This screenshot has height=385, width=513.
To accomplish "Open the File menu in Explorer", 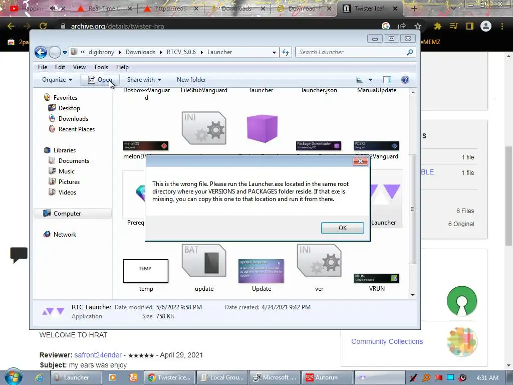I will [x=43, y=67].
